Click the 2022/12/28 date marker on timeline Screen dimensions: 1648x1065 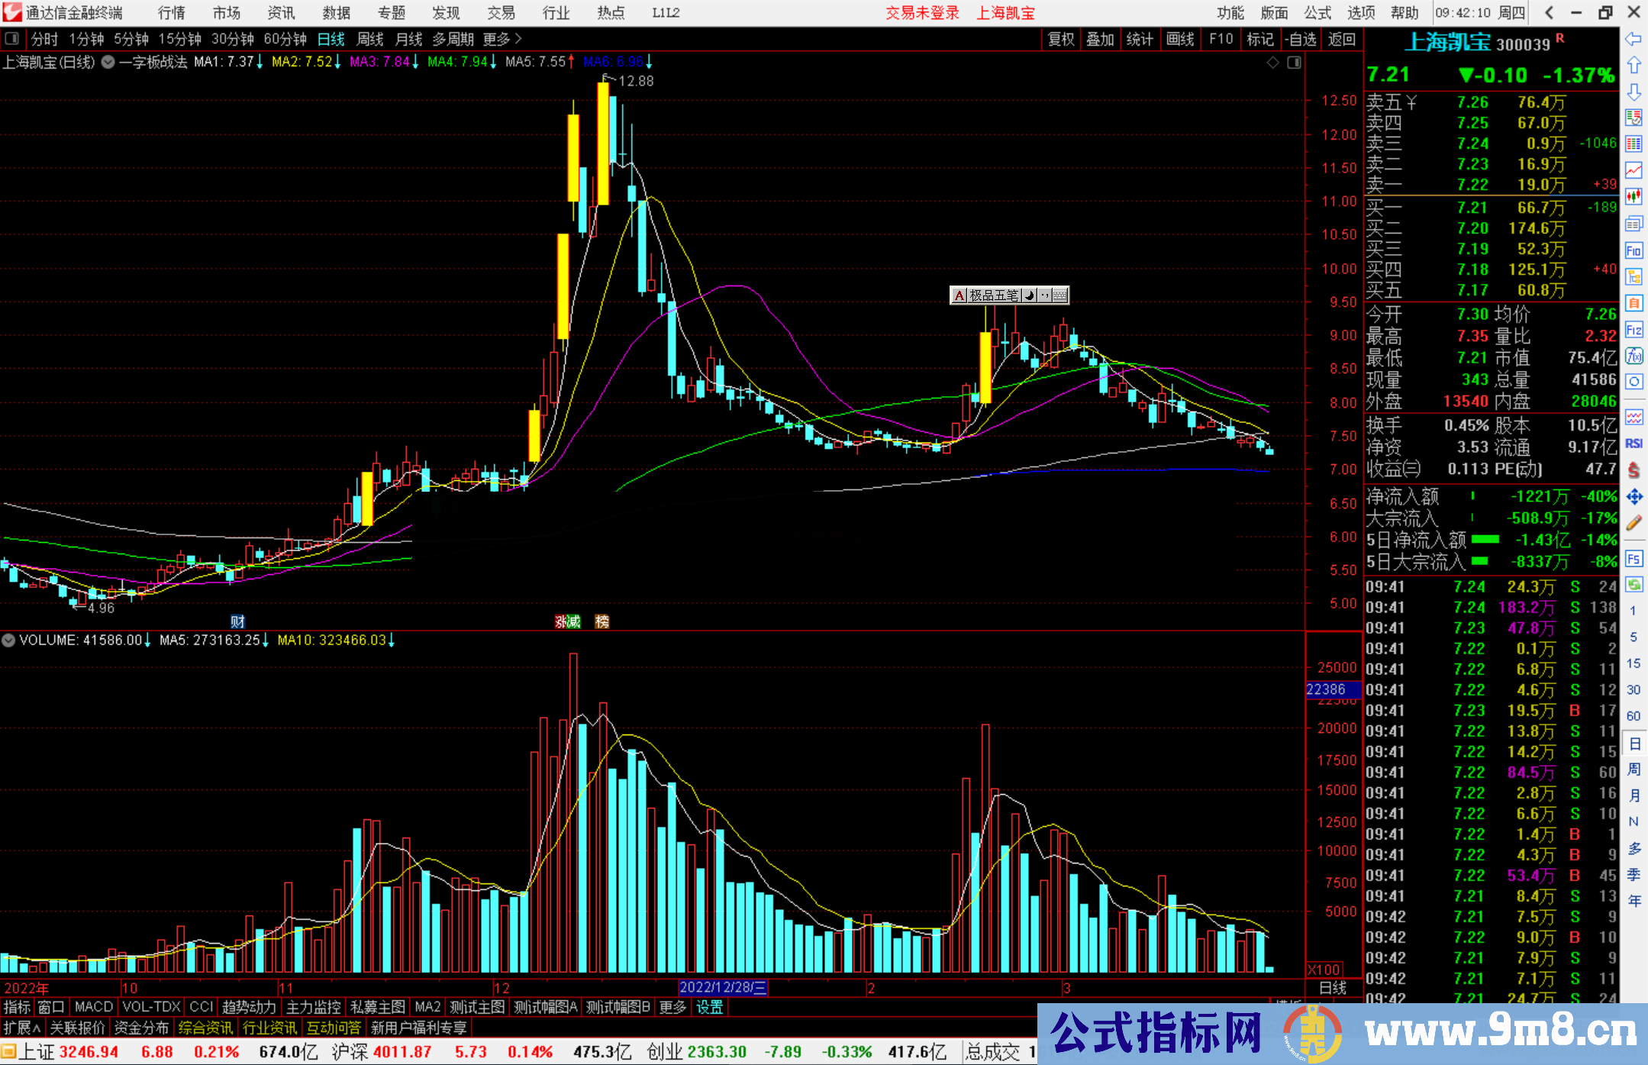coord(722,988)
